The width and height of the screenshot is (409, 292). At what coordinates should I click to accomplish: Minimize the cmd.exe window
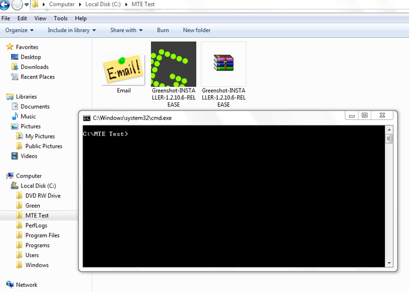click(352, 116)
